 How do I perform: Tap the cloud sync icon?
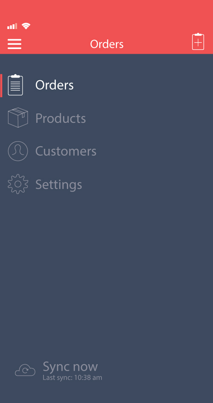(25, 370)
